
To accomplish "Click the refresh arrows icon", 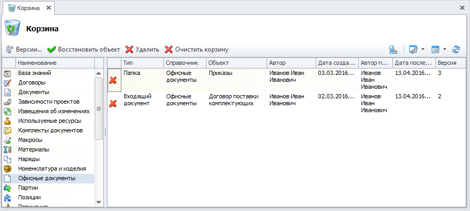I will click(456, 49).
